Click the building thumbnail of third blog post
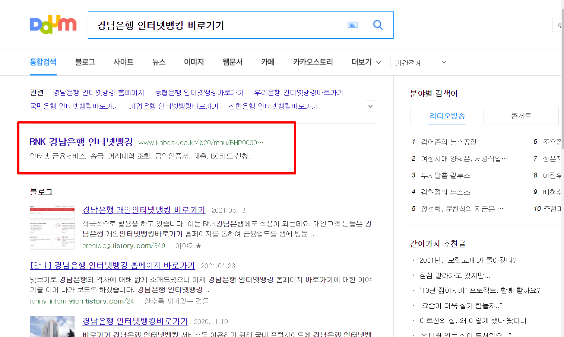 (52, 327)
